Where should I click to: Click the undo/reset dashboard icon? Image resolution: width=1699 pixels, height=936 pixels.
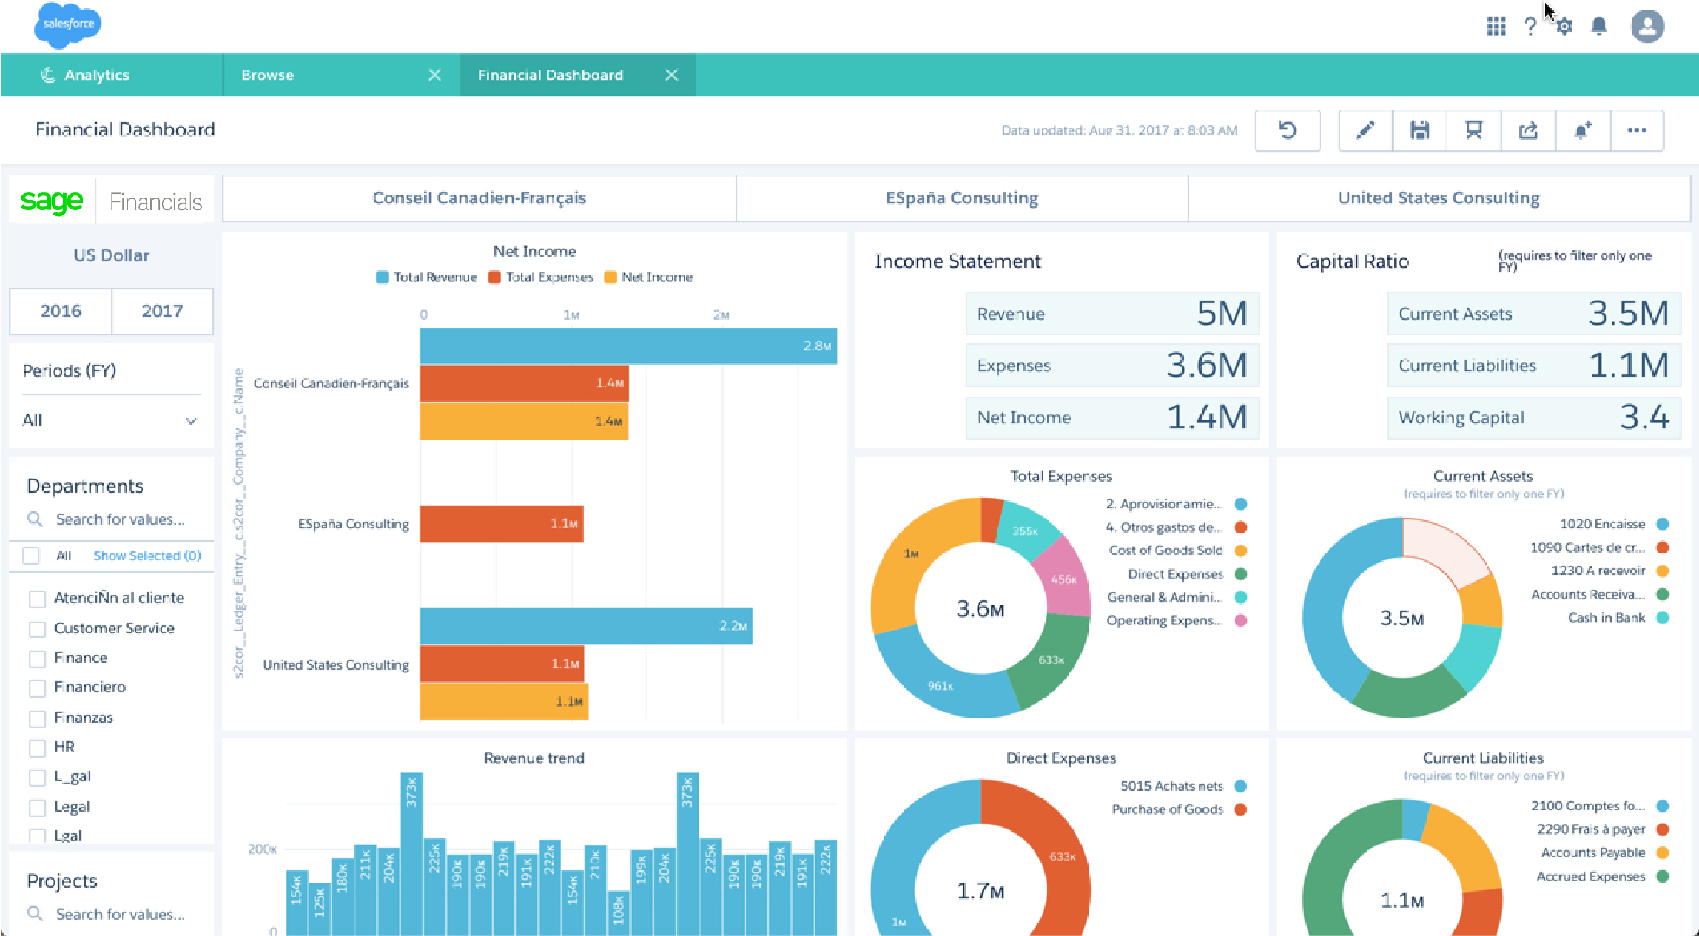pos(1288,130)
